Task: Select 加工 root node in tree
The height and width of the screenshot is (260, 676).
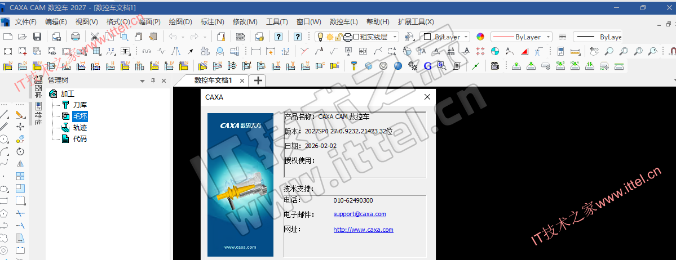Action: 67,93
